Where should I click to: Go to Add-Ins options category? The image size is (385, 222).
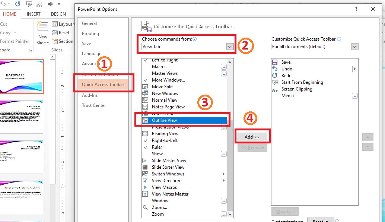[x=90, y=95]
